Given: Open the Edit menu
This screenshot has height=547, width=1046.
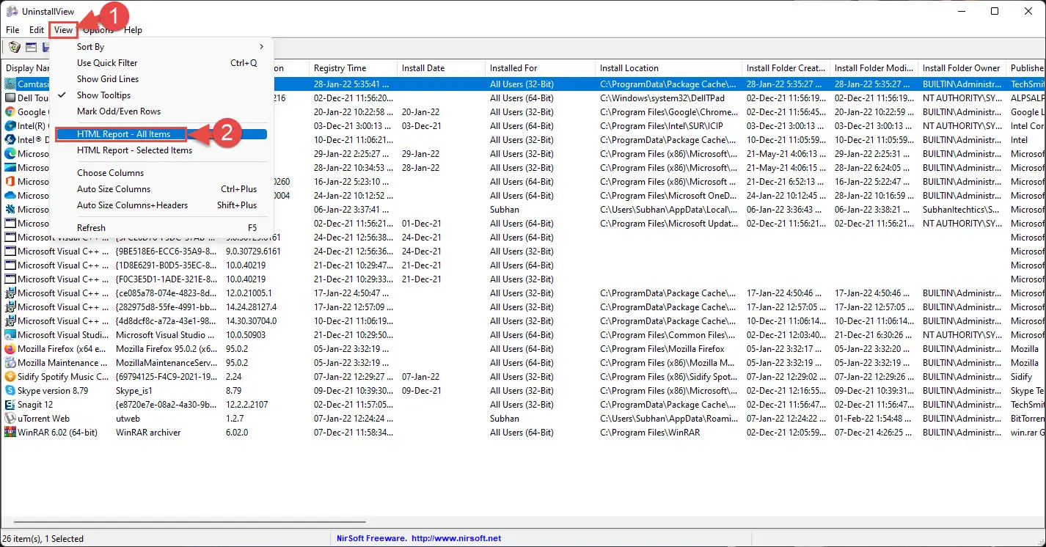Looking at the screenshot, I should [x=37, y=30].
